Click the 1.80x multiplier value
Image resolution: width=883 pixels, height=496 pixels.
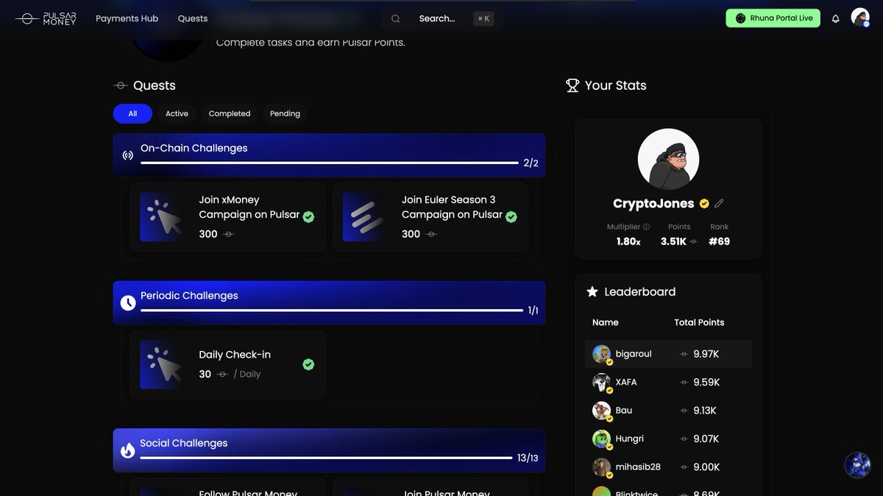point(628,241)
